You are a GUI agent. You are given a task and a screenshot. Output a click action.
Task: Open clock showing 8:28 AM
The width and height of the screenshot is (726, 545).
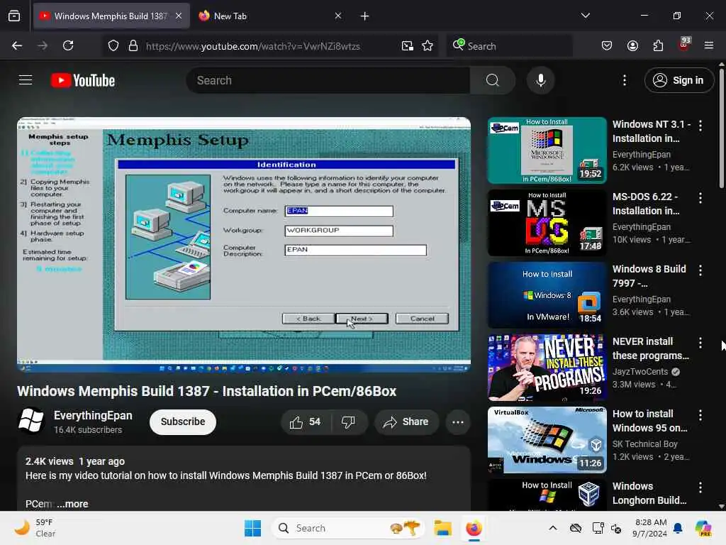650,528
